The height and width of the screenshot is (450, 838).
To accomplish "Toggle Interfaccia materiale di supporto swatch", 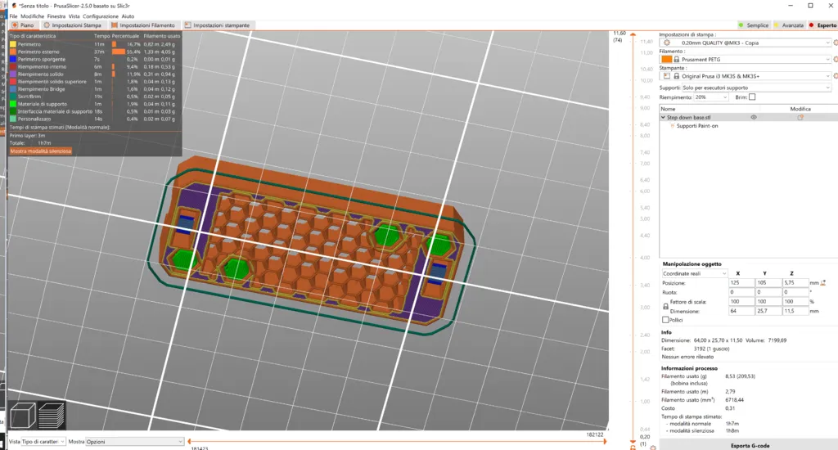I will coord(13,112).
